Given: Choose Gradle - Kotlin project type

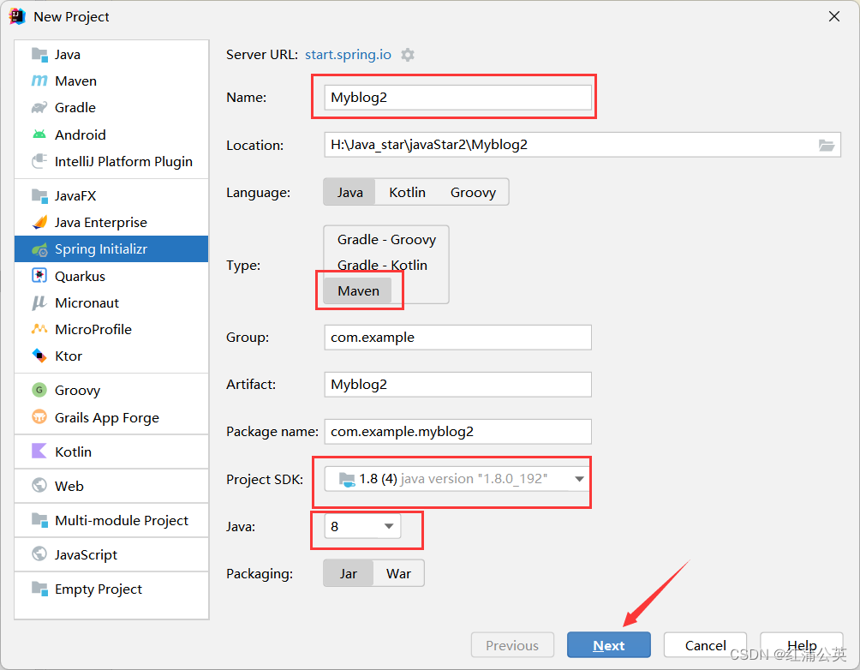Looking at the screenshot, I should pyautogui.click(x=382, y=265).
